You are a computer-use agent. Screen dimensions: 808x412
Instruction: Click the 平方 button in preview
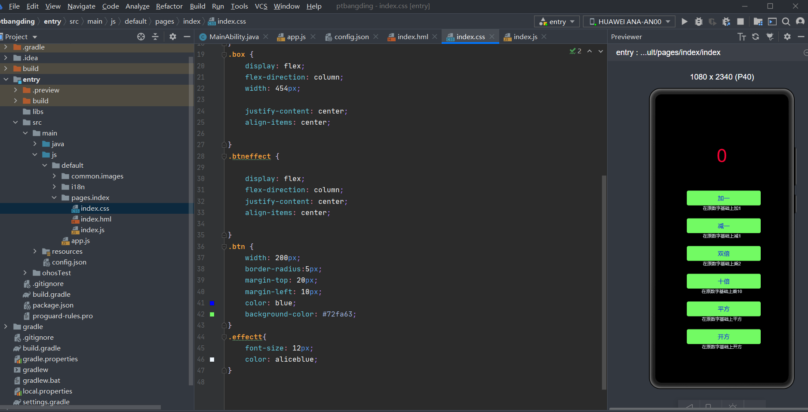723,309
